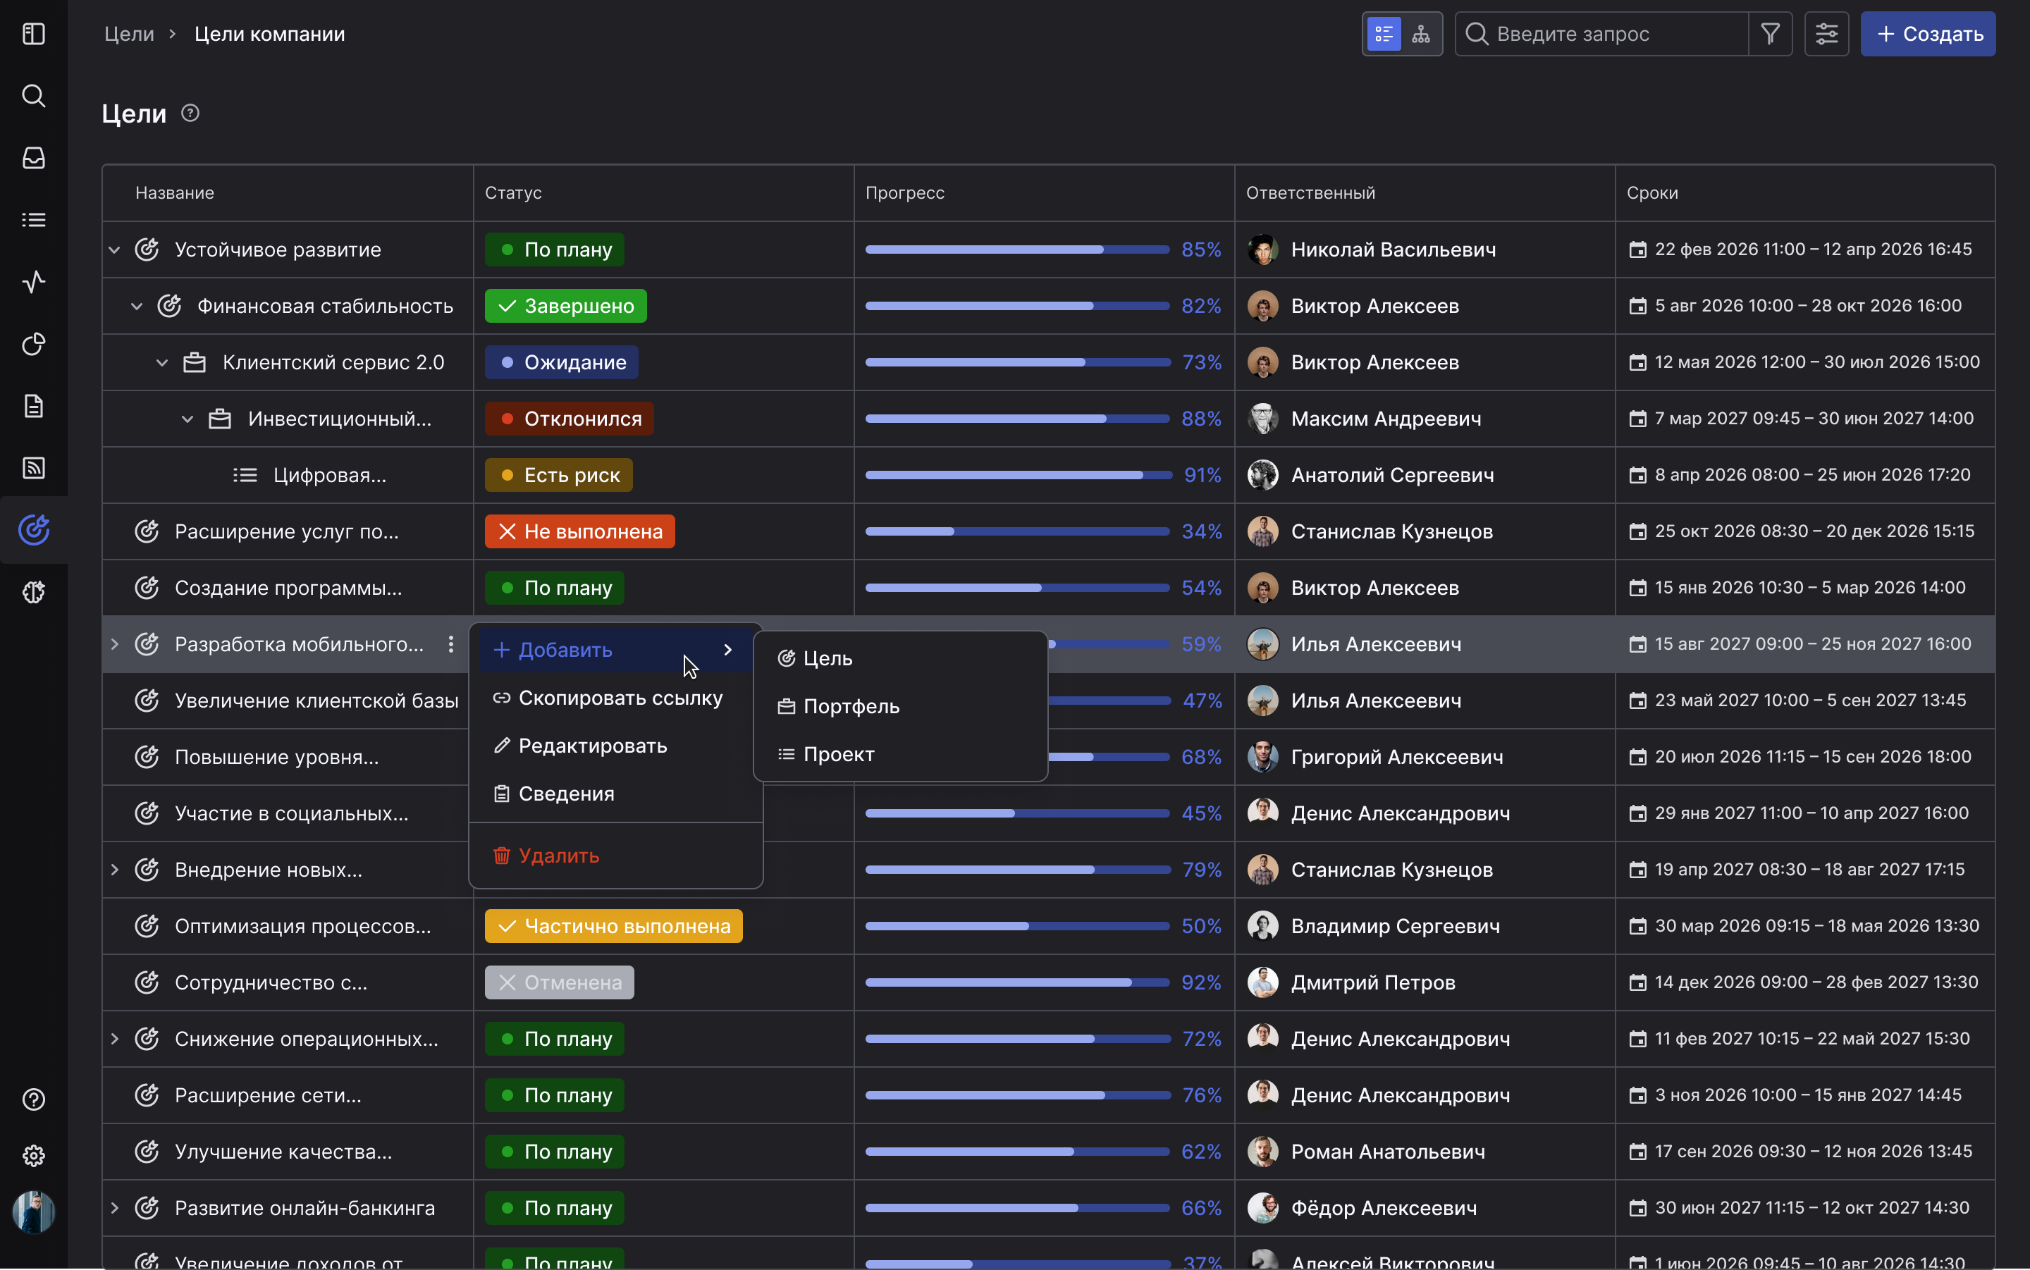Switch to hierarchy tree view mode

1421,34
